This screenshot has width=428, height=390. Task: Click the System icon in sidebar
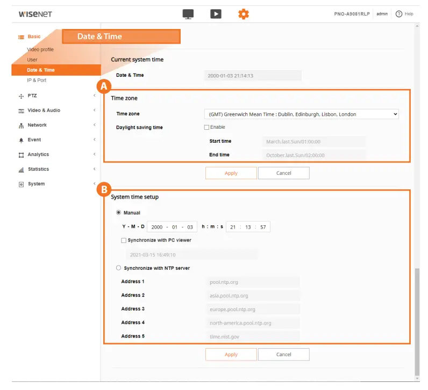tap(21, 185)
